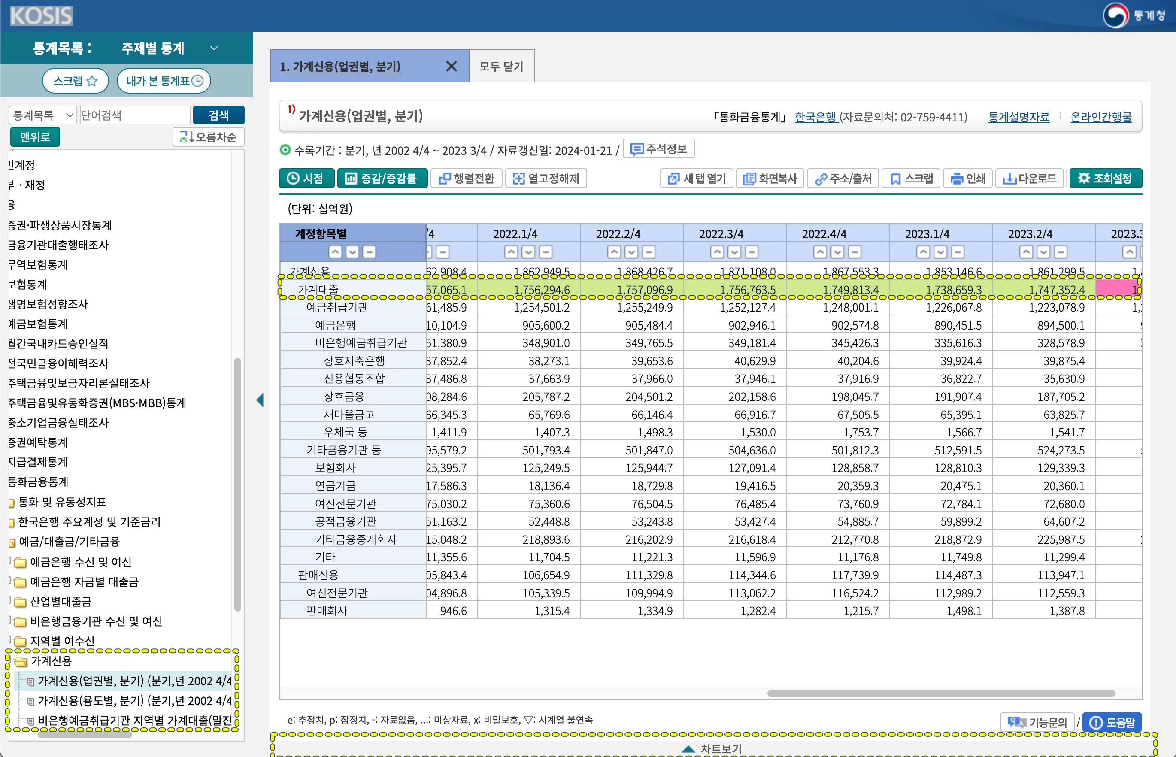
Task: Click the 맨위로 button
Action: tap(35, 136)
